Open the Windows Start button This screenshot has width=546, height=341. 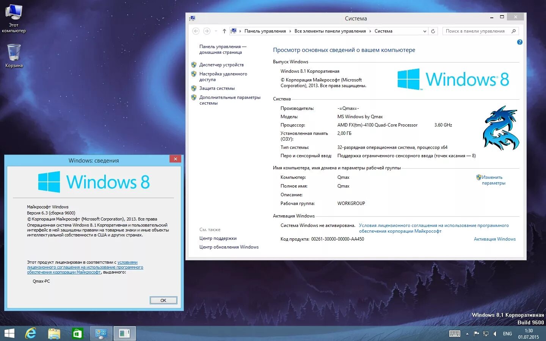pos(9,333)
